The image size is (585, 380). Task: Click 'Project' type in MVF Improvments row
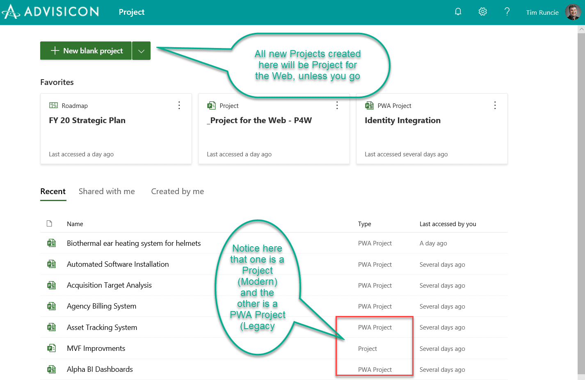(368, 349)
